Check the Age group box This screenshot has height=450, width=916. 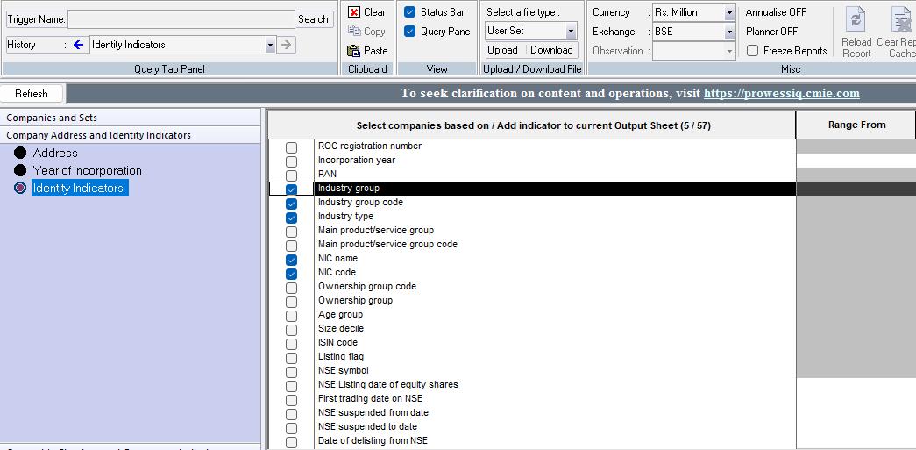292,316
